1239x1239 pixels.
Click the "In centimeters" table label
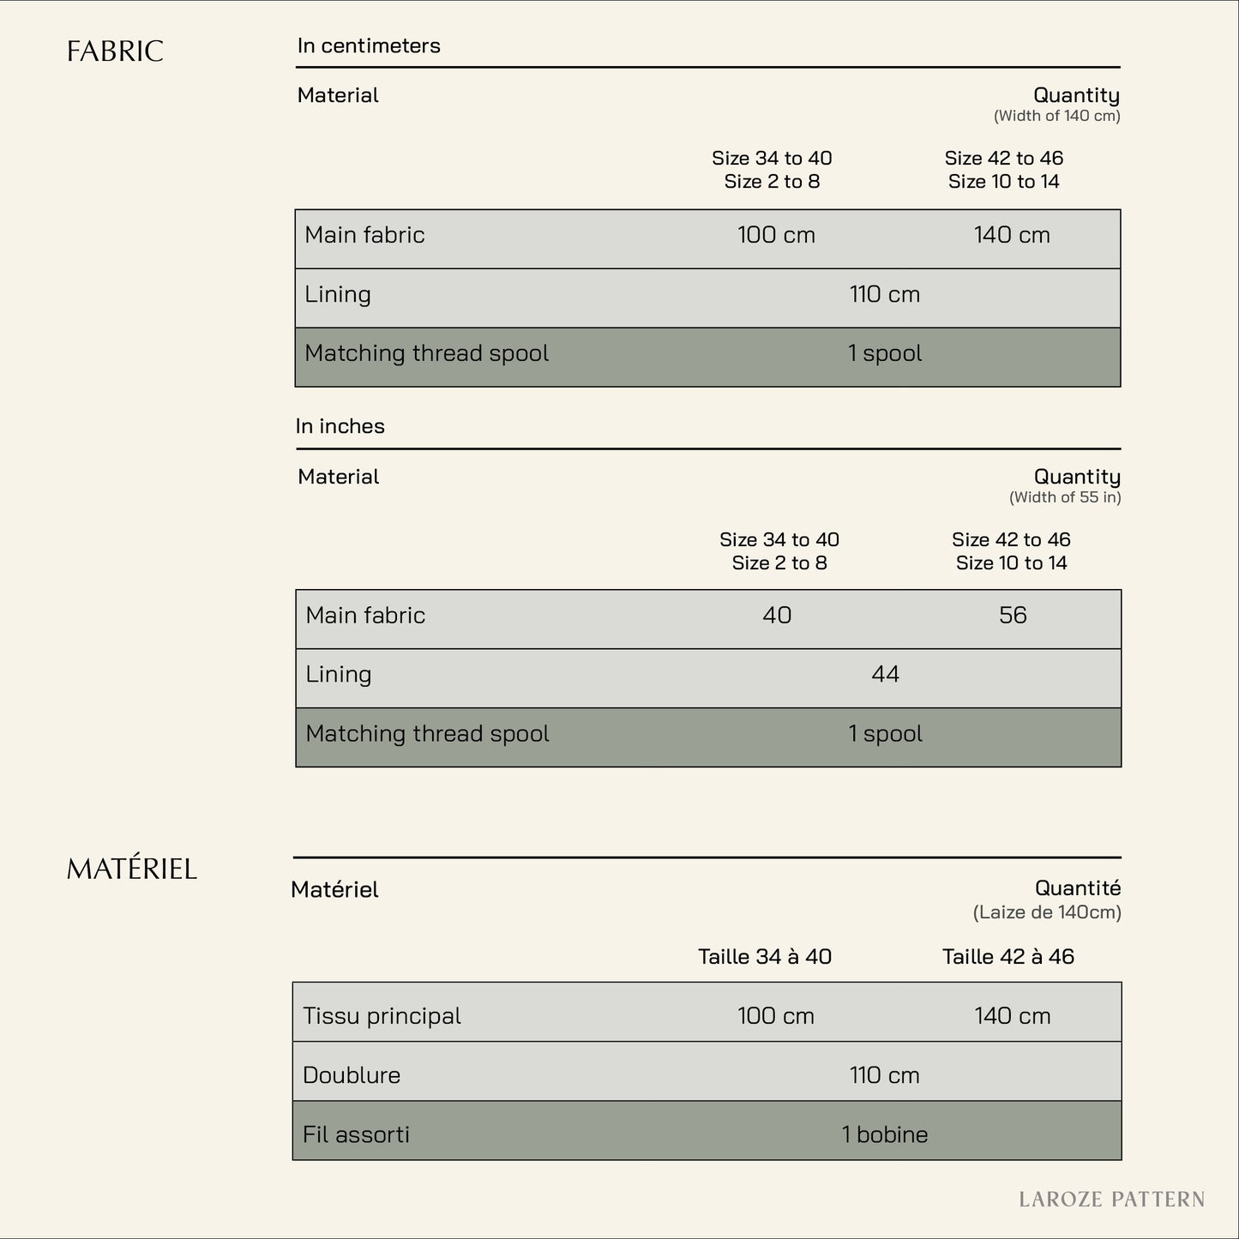[x=369, y=45]
